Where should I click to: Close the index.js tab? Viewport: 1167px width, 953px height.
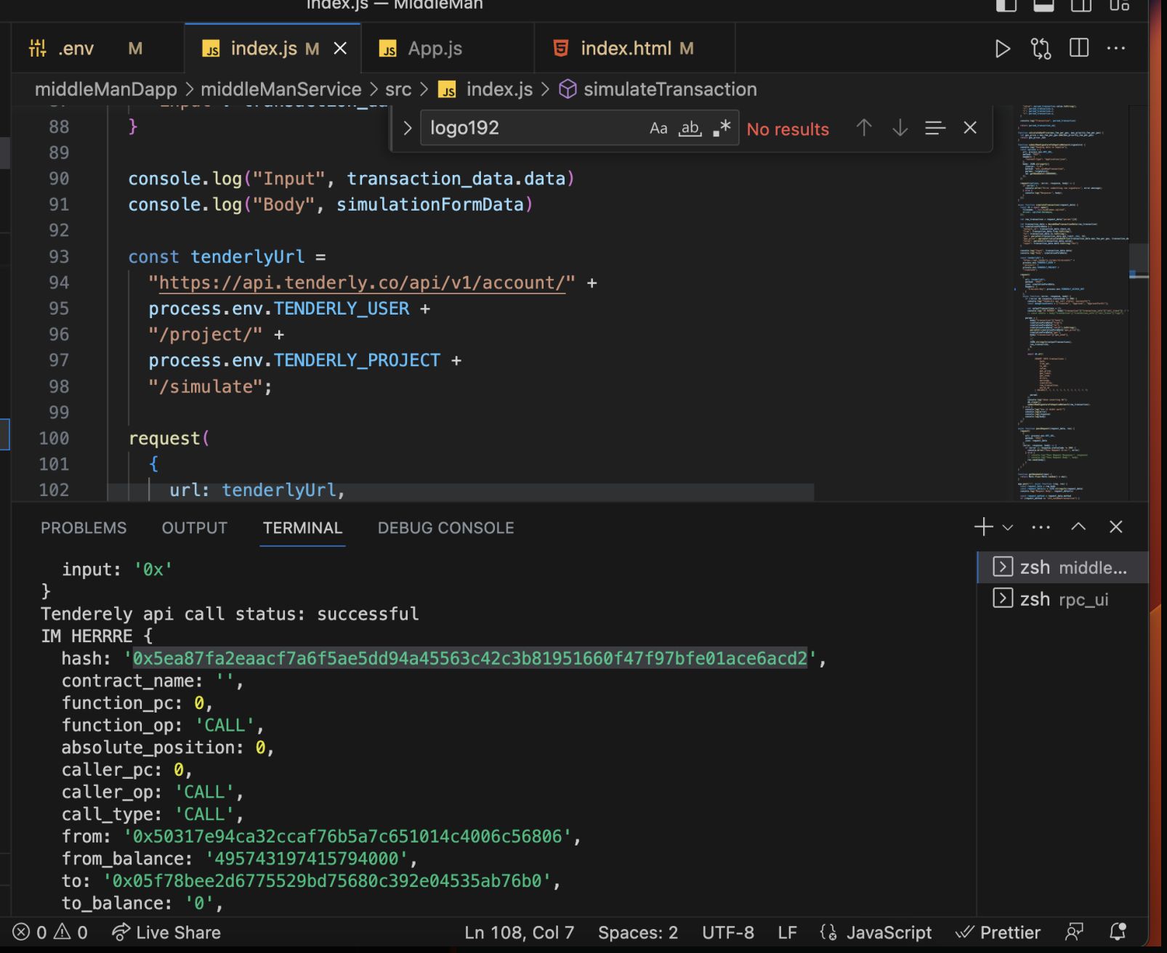point(339,49)
